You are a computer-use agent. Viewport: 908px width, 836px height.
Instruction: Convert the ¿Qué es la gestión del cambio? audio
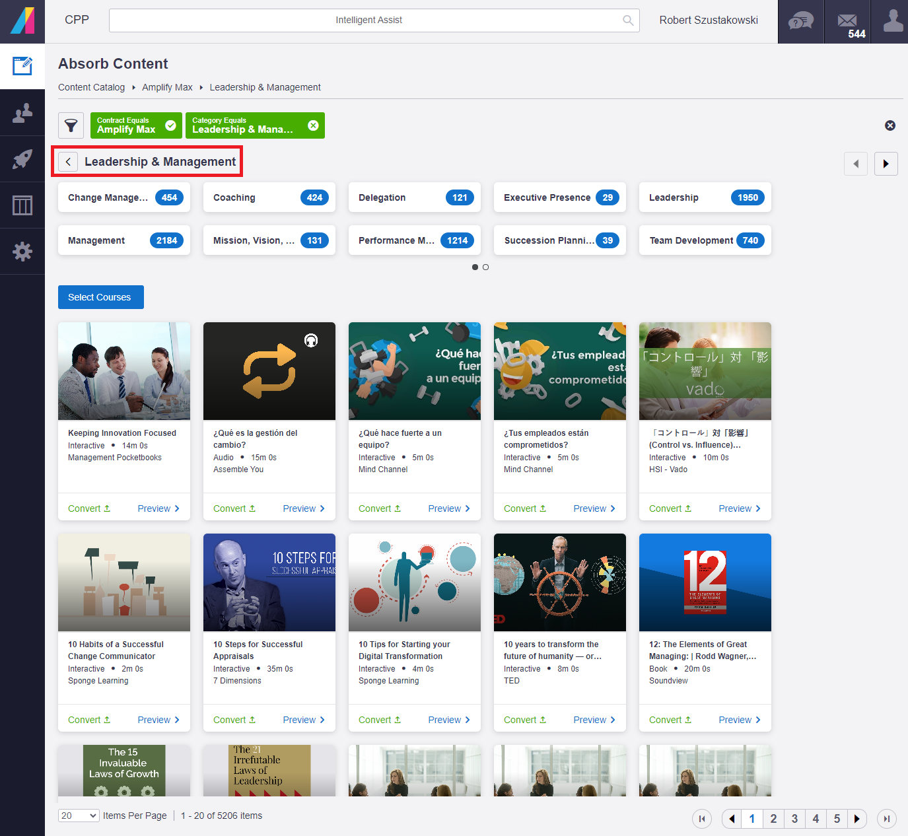tap(234, 508)
